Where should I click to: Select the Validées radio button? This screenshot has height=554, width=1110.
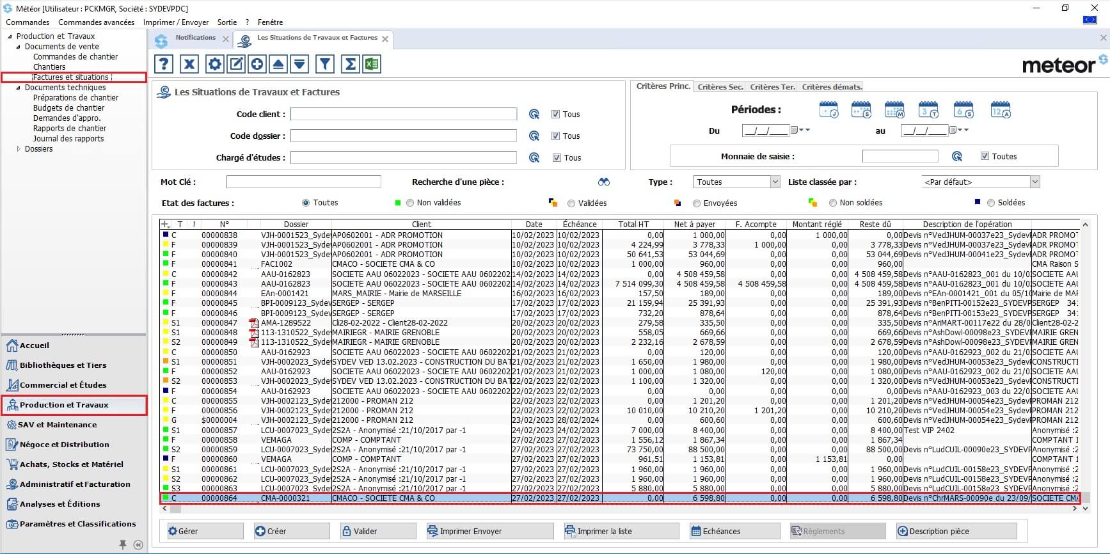pos(571,203)
